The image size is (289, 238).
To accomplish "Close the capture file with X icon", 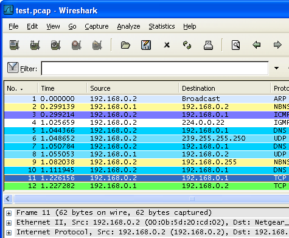I will coord(167,45).
